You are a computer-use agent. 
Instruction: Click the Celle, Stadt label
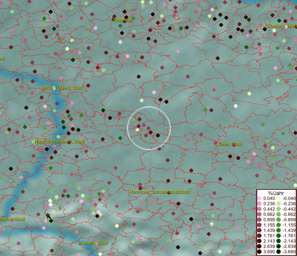(x=229, y=144)
